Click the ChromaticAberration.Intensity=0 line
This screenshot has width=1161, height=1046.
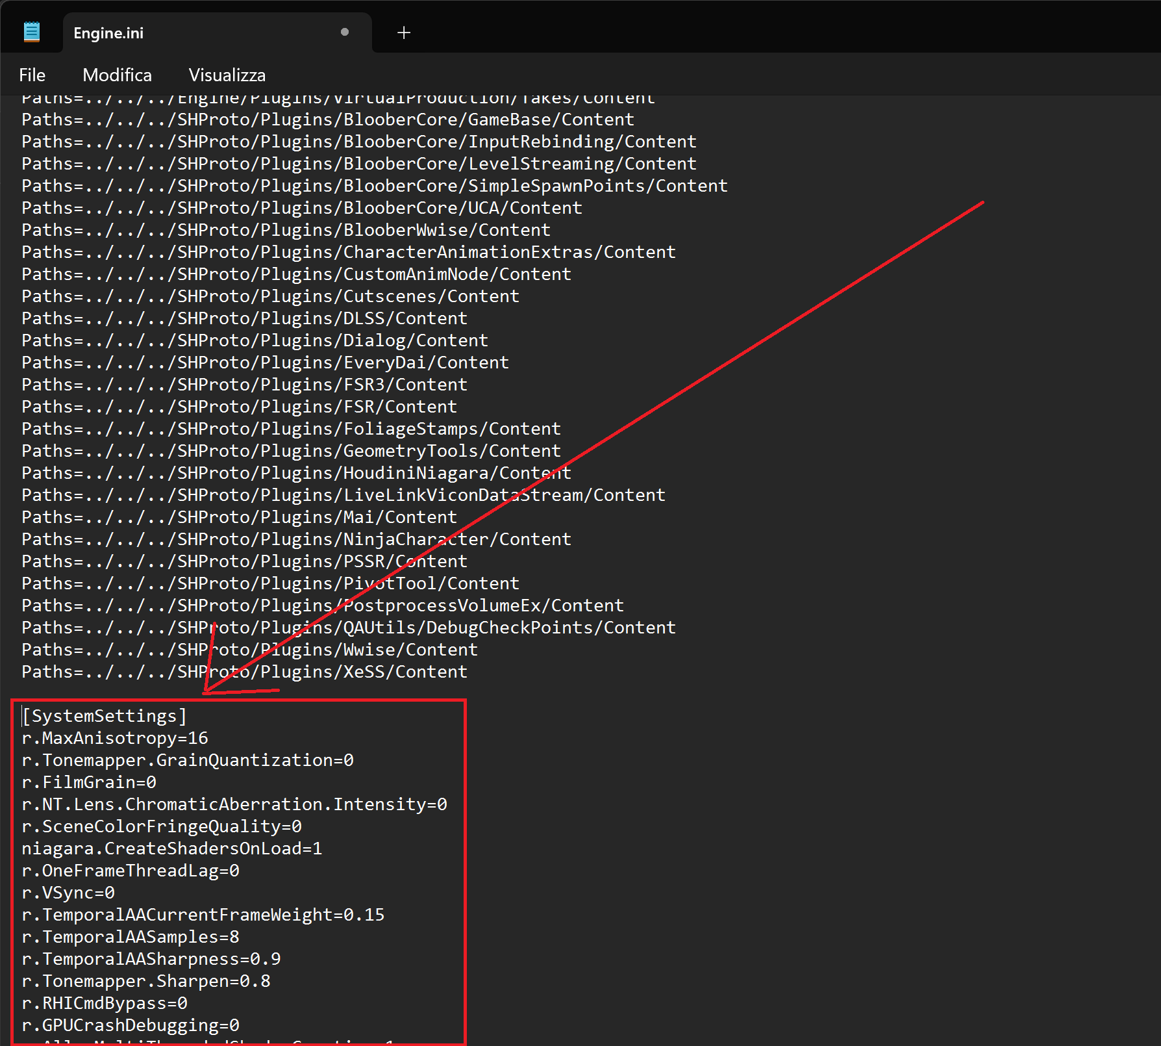click(x=234, y=804)
